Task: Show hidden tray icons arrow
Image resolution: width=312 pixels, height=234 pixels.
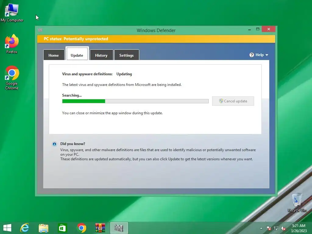Action: (261, 228)
